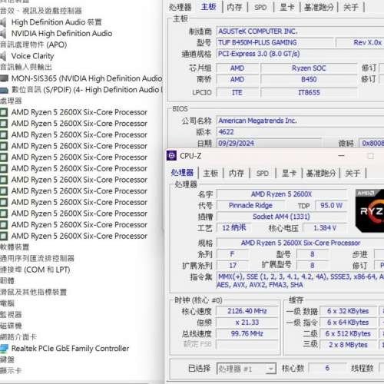This screenshot has width=384, height=384.
Task: Expand the 音訊輸入與輸出 category
Action: pyautogui.click(x=26, y=68)
